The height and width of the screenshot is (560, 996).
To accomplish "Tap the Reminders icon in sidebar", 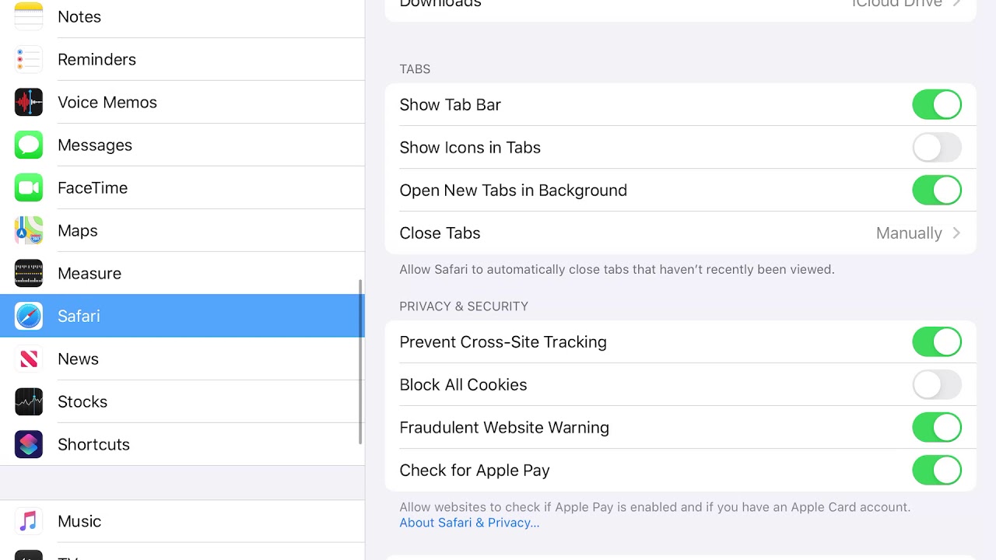I will (x=29, y=59).
